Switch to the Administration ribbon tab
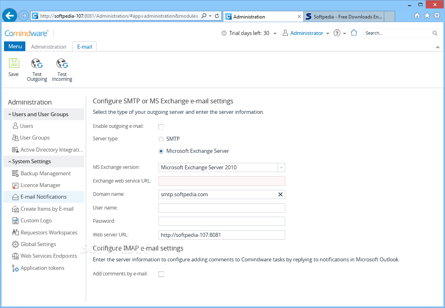Viewport: 445px width, 308px height. click(49, 47)
